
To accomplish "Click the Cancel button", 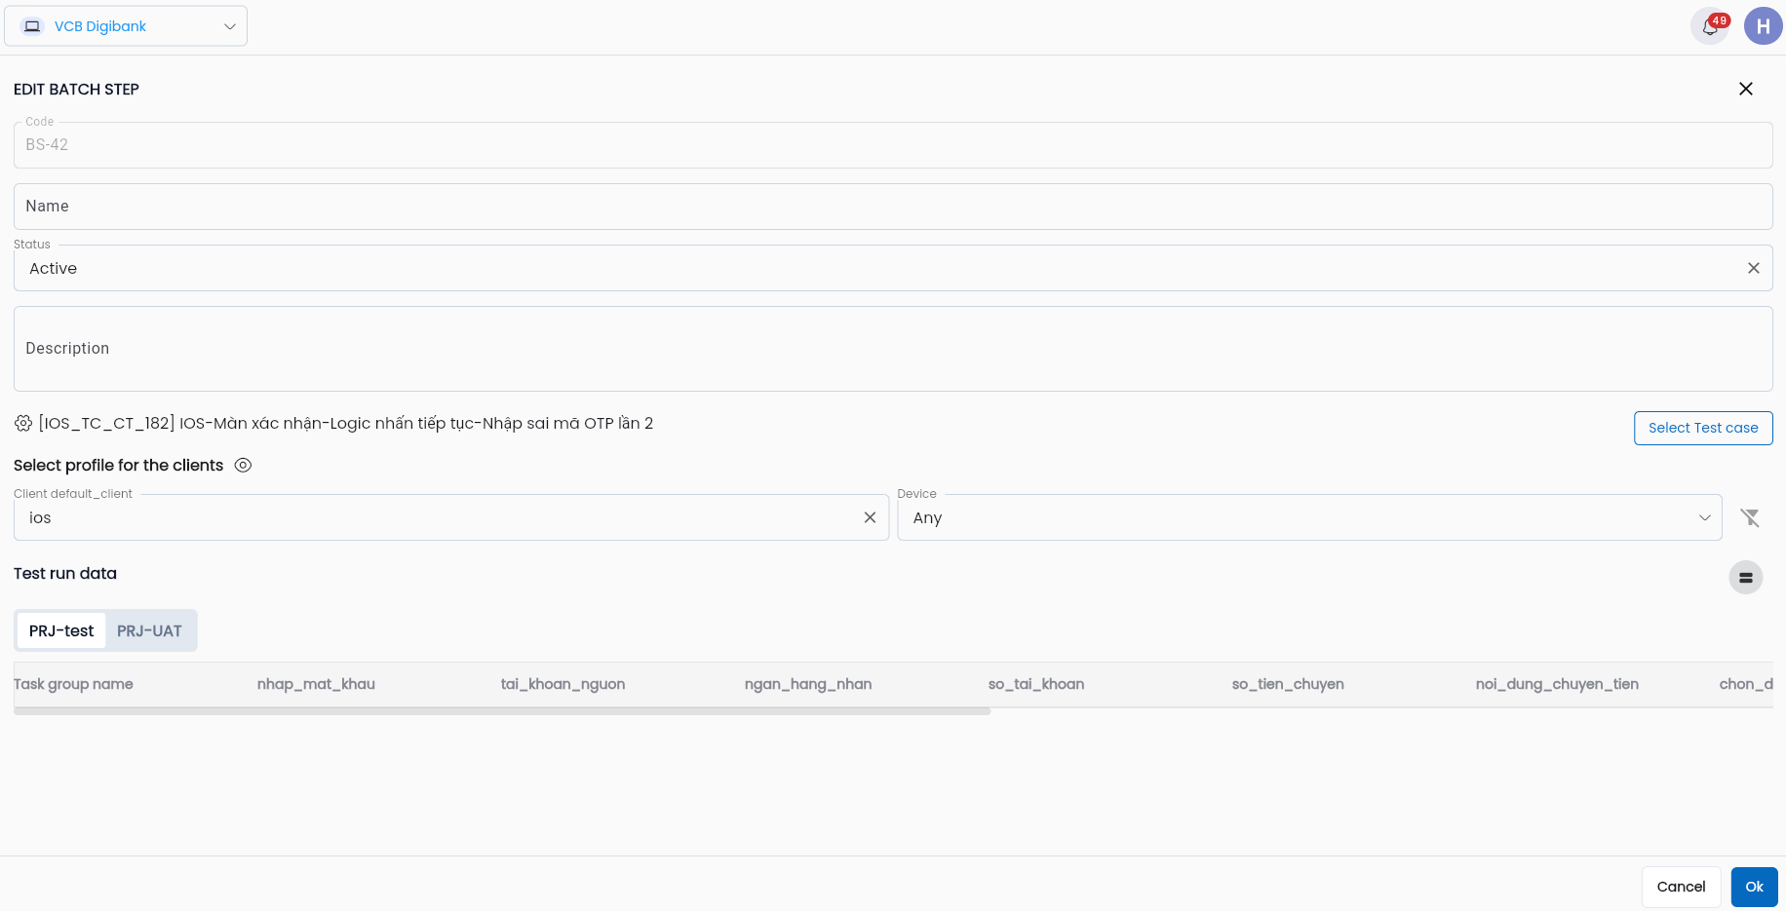I will point(1681,887).
